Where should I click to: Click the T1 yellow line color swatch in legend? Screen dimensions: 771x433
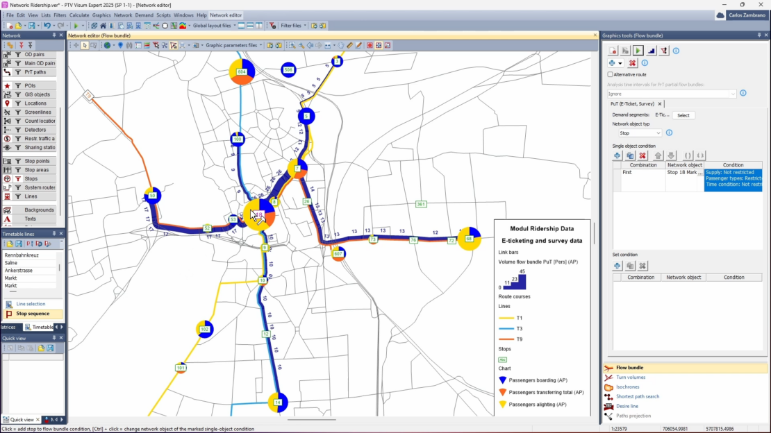pos(506,318)
